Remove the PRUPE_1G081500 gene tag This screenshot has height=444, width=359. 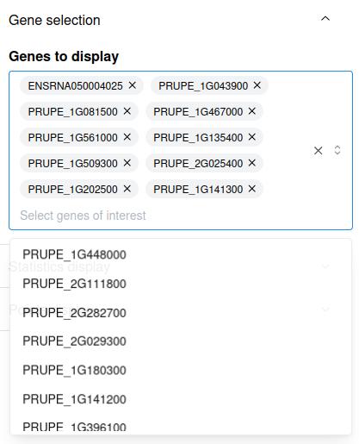127,111
